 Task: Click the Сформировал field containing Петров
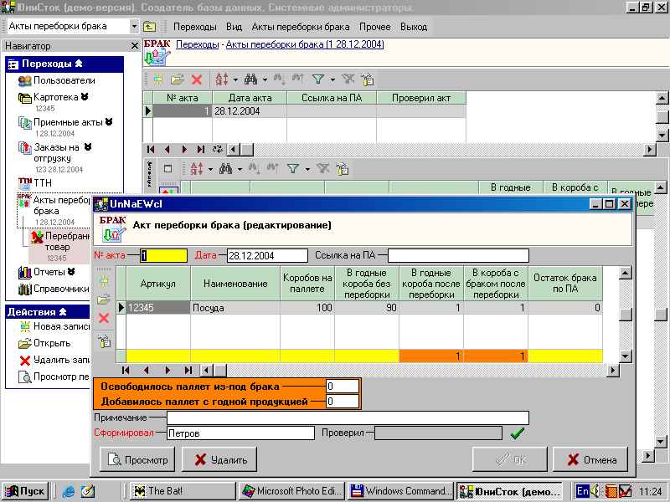240,433
